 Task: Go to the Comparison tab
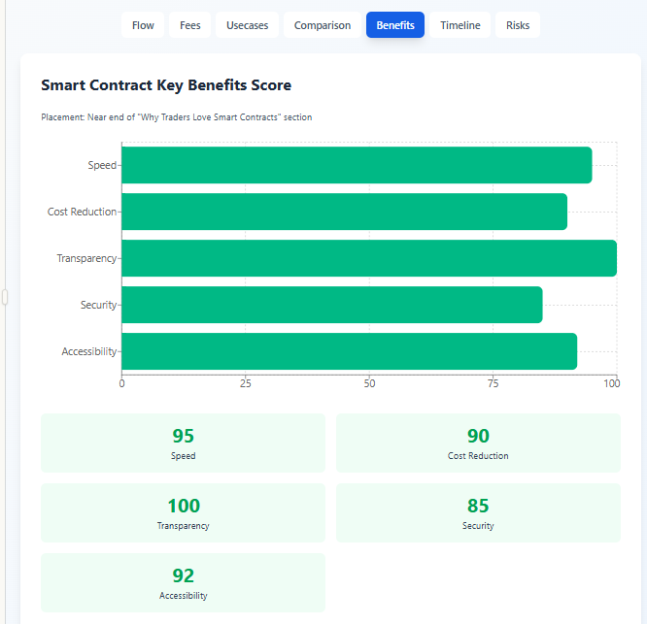pos(323,25)
